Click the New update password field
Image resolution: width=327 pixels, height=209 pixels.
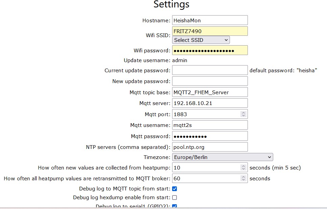pyautogui.click(x=210, y=81)
